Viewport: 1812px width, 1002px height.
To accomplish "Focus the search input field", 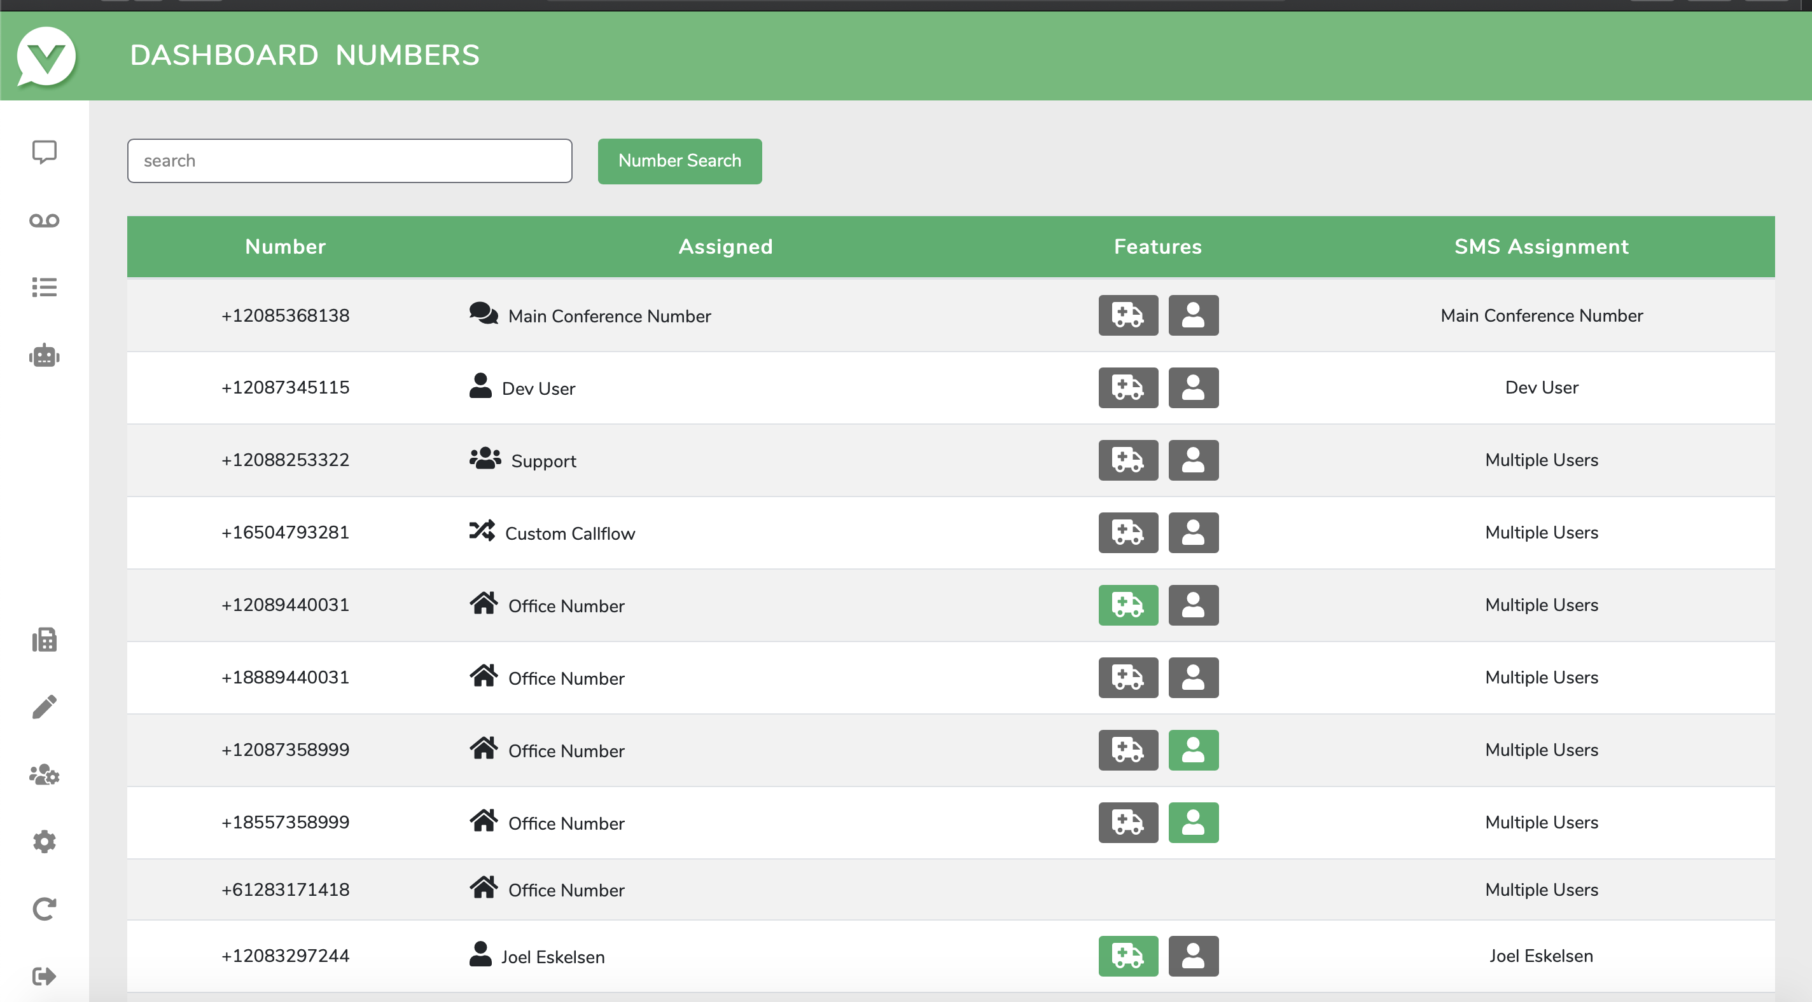I will [349, 161].
